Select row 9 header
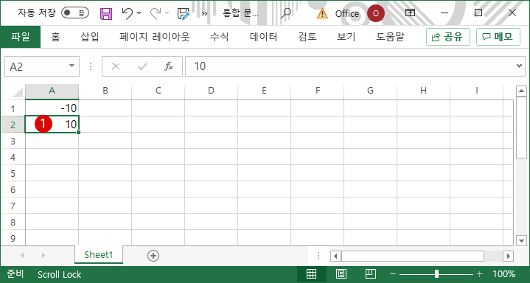This screenshot has height=283, width=530. 13,238
